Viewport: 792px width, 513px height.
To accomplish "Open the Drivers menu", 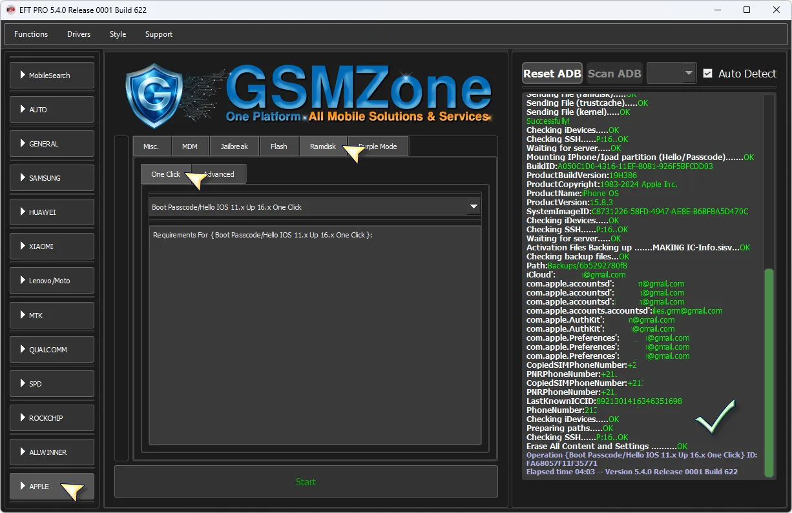I will coord(79,34).
